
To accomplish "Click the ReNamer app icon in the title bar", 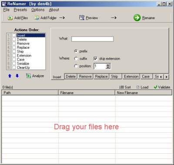I will click(x=4, y=4).
